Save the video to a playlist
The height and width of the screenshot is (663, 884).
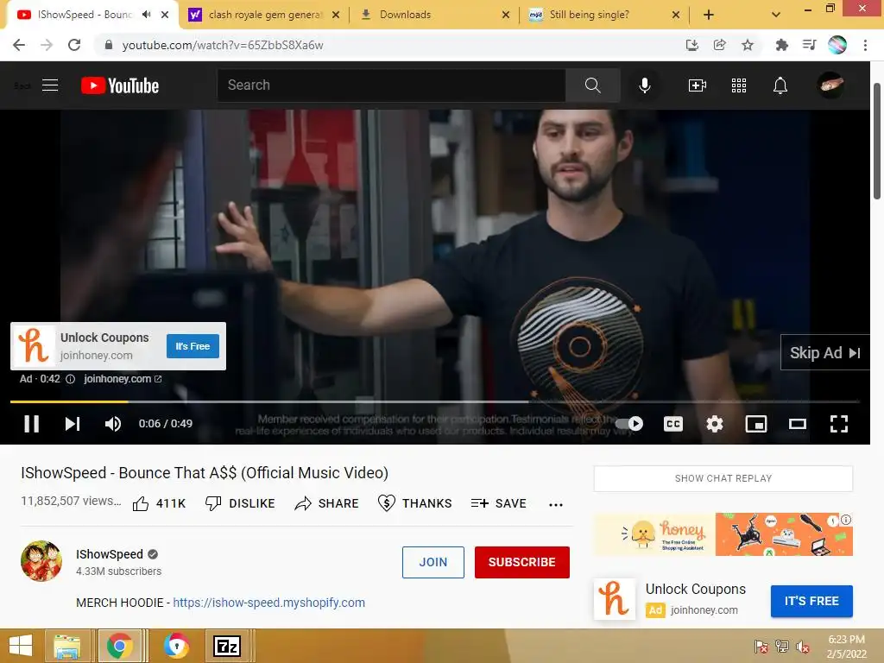point(498,503)
